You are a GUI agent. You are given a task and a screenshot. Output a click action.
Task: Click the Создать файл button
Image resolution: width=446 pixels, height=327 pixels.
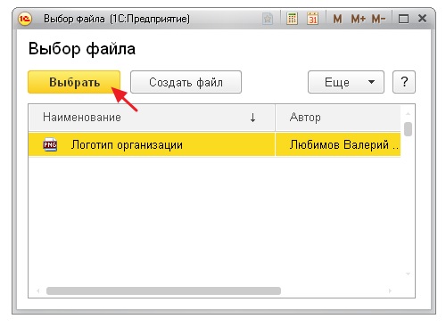[186, 82]
